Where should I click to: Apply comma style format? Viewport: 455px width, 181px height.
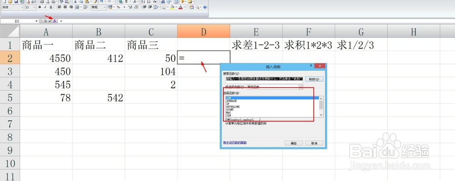[124, 7]
